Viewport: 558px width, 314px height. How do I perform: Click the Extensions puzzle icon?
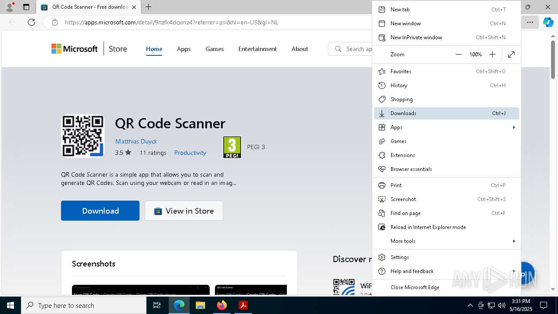[x=382, y=155]
